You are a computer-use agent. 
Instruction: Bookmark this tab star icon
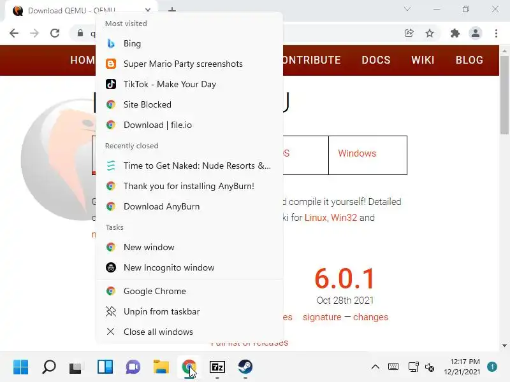click(x=430, y=33)
